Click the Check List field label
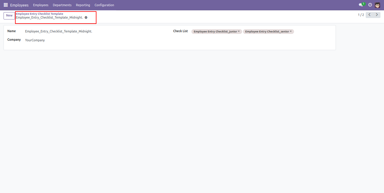The image size is (384, 193). (180, 31)
